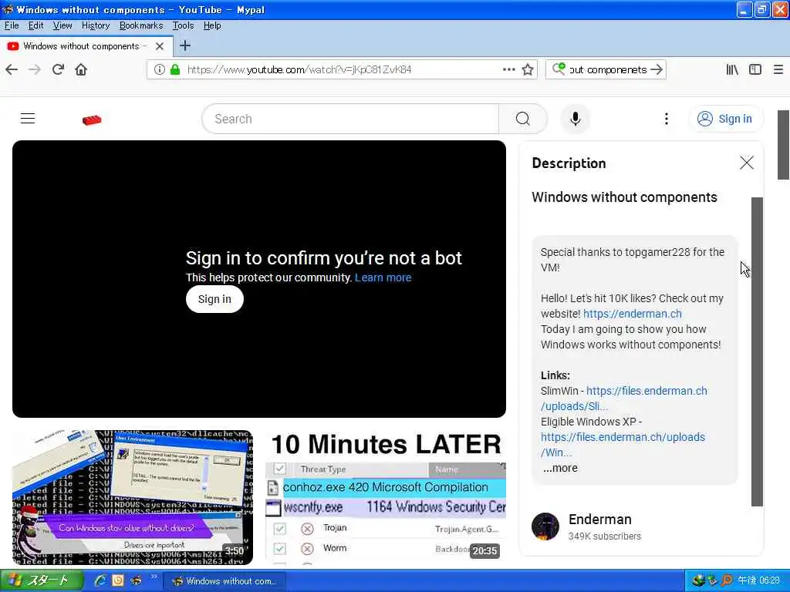The width and height of the screenshot is (790, 592).
Task: Open the View menu
Action: click(x=62, y=25)
